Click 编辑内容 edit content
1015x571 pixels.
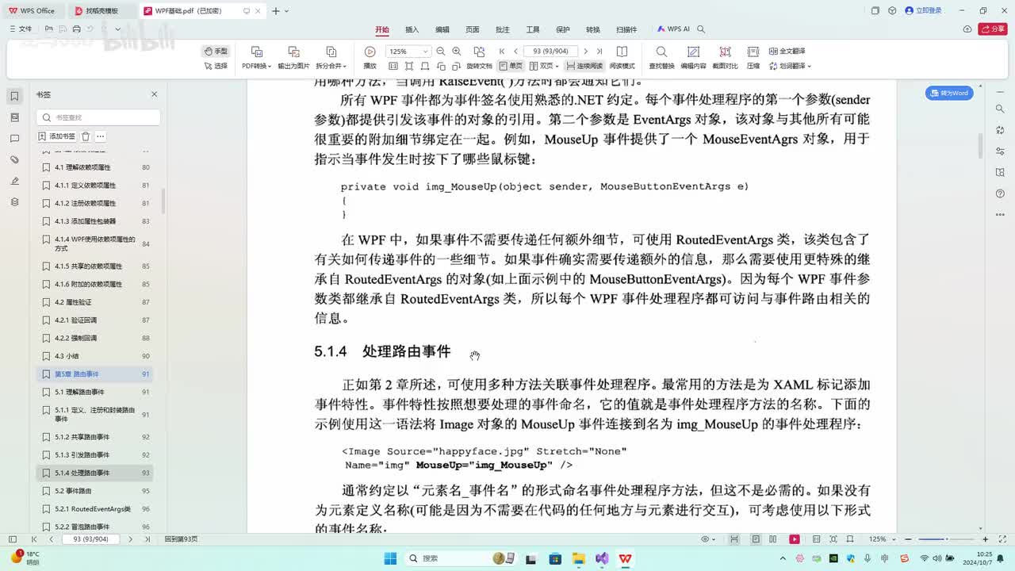693,58
